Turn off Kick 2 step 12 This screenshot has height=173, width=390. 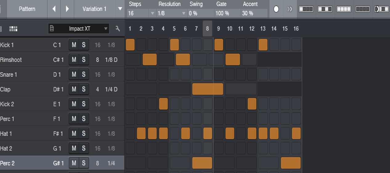(252, 104)
